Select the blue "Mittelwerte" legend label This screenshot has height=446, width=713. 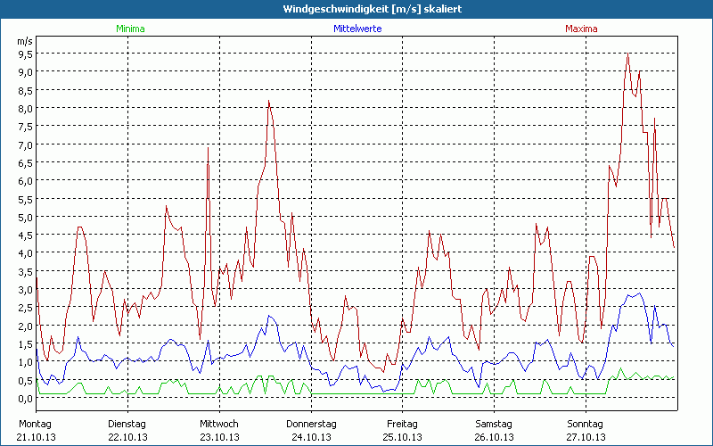[x=357, y=29]
